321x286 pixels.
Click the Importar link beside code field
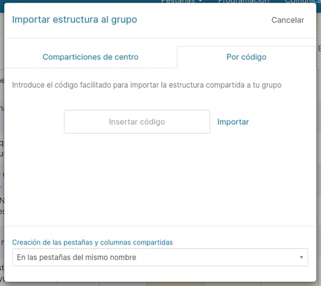pos(233,122)
